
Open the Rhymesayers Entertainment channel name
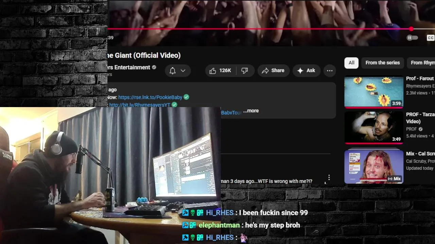click(129, 67)
